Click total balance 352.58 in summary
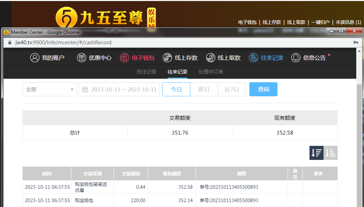Screen dimensions: 364x207 (285, 133)
